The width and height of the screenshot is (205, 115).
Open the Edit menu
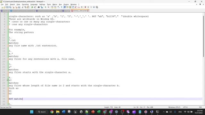(x=7, y=4)
